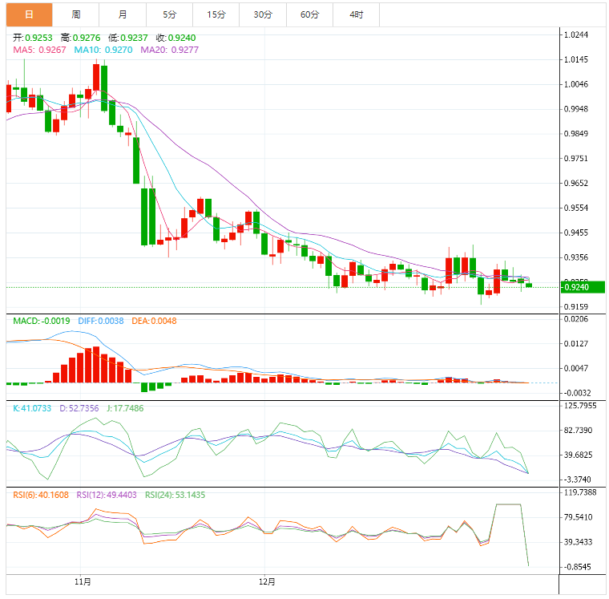609x599 pixels.
Task: Click the green 0.9240 current price tag
Action: [x=583, y=287]
